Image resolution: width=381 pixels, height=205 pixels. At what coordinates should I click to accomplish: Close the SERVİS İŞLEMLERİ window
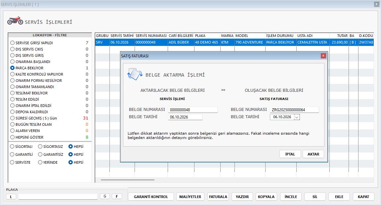tap(376, 4)
